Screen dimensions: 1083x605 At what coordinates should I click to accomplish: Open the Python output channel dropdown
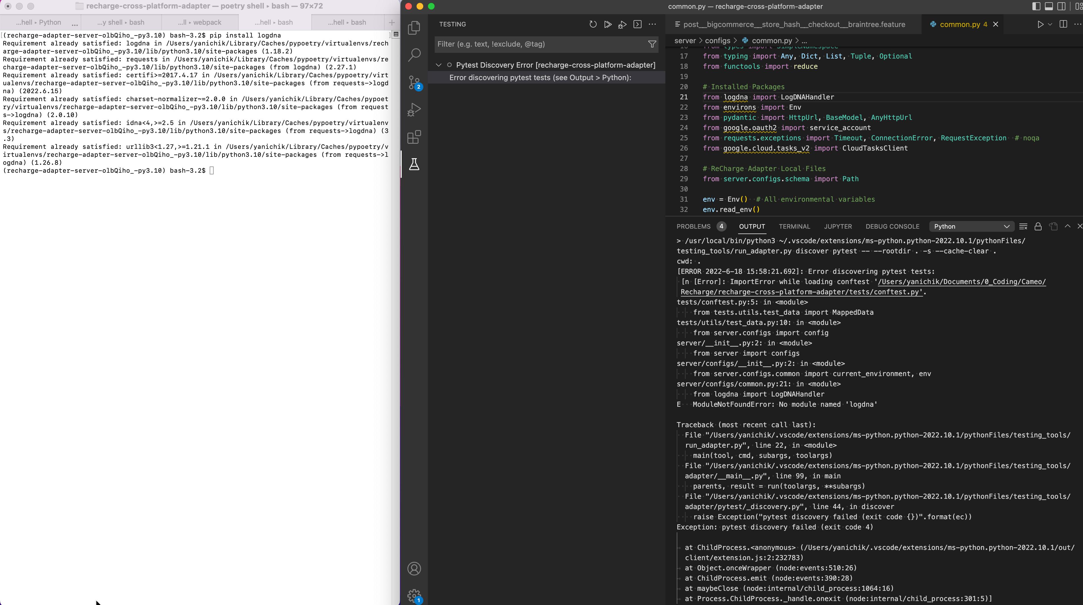[x=971, y=227]
